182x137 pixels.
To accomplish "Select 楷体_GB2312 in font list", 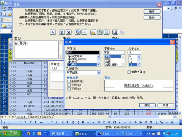I will (x=82, y=59).
